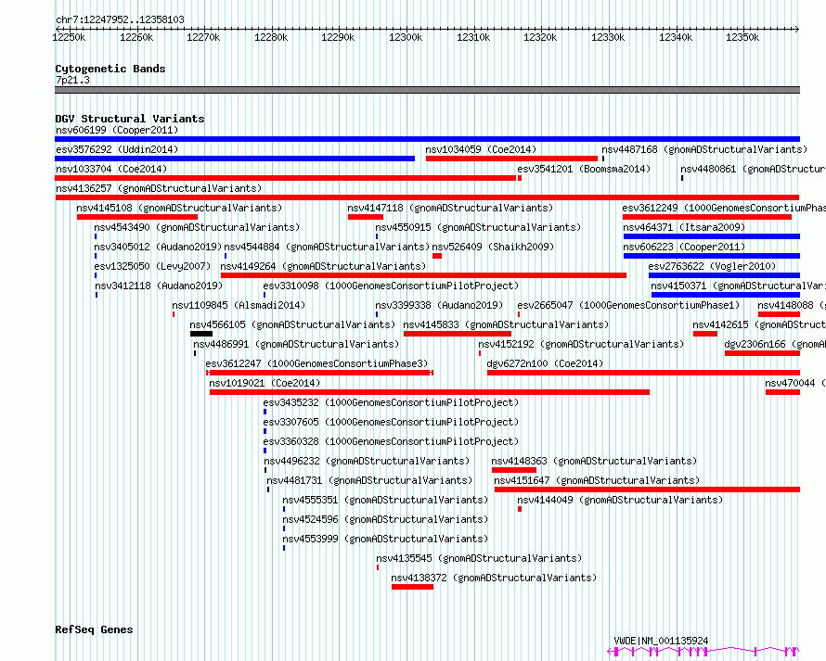The height and width of the screenshot is (661, 826).
Task: Click the 7p21.3 cytogenetic band bar
Action: coord(427,90)
